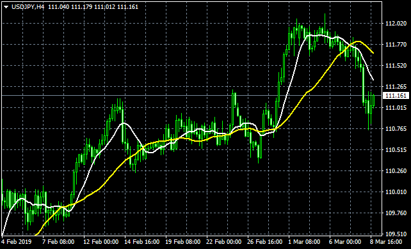Click the 111.520 price axis label
Image resolution: width=411 pixels, height=249 pixels.
(x=396, y=66)
